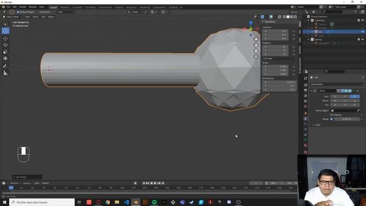Open the Modifier properties wrench tab
This screenshot has height=206, width=366.
click(x=305, y=119)
